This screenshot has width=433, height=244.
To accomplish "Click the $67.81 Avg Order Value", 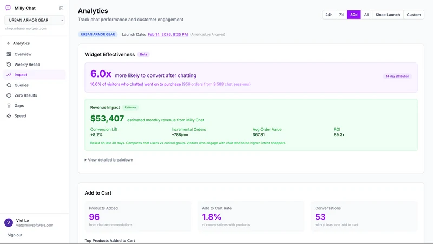I will pyautogui.click(x=259, y=134).
